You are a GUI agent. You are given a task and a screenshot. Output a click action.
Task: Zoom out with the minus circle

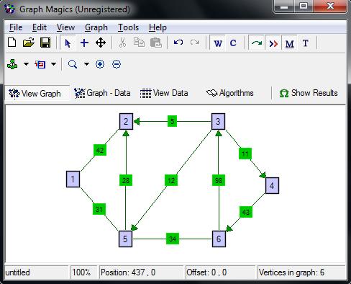click(117, 64)
